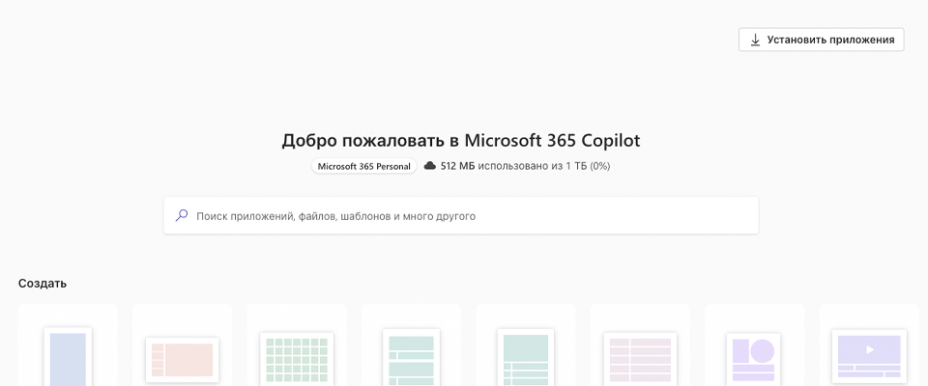Click the download arrow icon on install button
928x386 pixels.
click(755, 40)
